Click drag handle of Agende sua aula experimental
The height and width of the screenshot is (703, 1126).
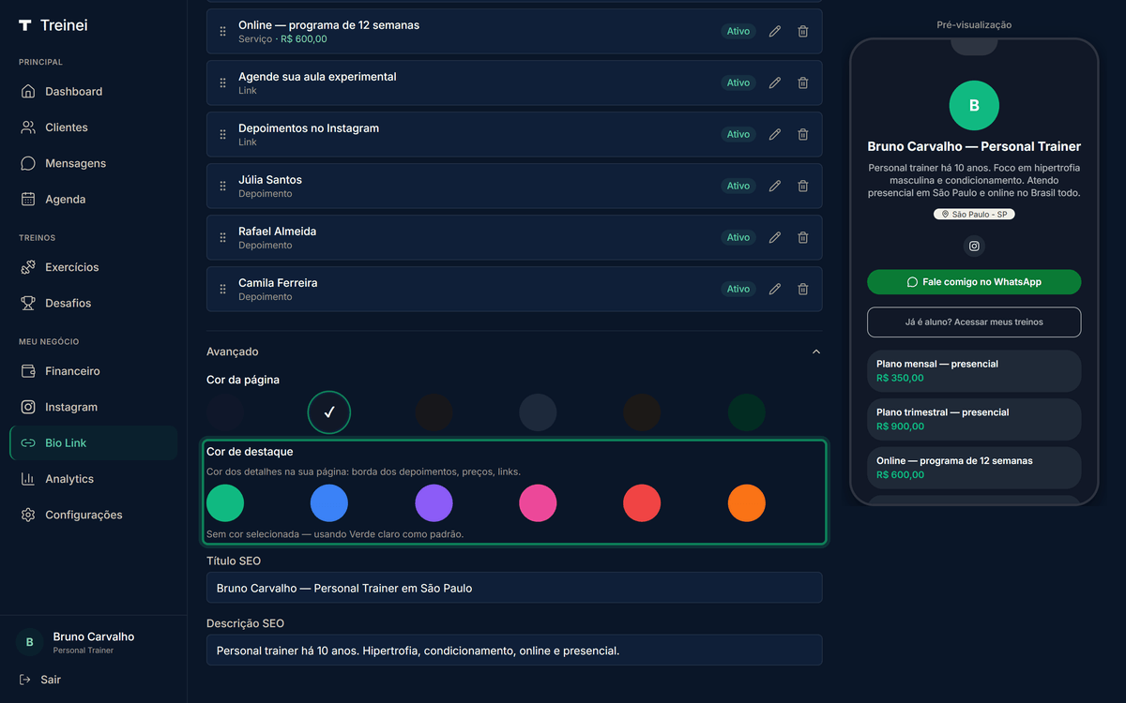click(222, 82)
